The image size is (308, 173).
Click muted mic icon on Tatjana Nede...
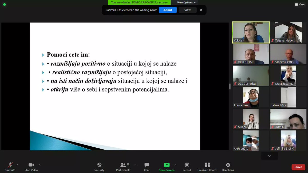(273, 40)
